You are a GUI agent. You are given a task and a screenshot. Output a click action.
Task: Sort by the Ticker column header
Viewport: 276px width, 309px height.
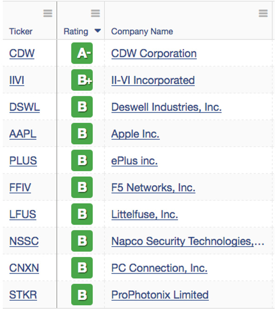[x=21, y=32]
